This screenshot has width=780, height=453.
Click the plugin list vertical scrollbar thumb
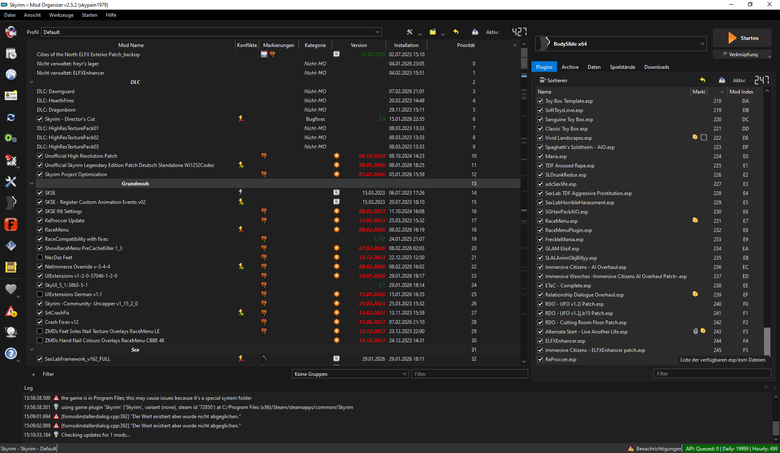[x=767, y=341]
